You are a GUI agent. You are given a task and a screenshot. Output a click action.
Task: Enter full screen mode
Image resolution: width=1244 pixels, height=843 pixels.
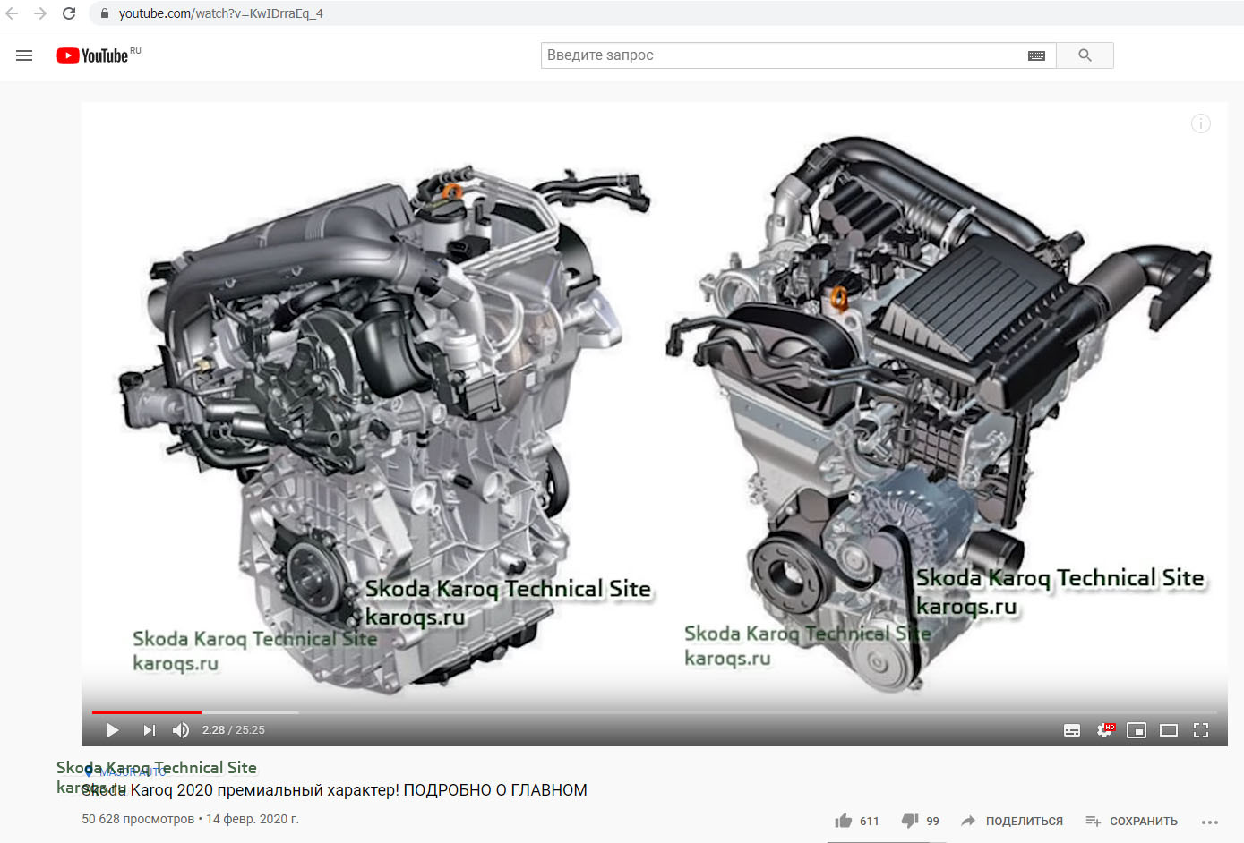(x=1201, y=730)
